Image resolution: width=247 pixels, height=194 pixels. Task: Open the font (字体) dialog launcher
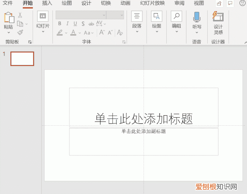click(x=124, y=42)
